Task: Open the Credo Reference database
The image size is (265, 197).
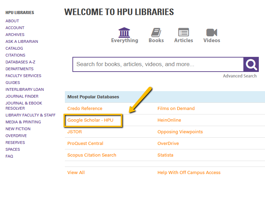Action: point(85,109)
